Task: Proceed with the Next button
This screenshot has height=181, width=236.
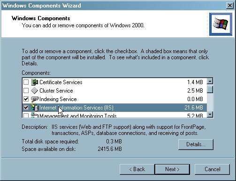Action: 172,169
